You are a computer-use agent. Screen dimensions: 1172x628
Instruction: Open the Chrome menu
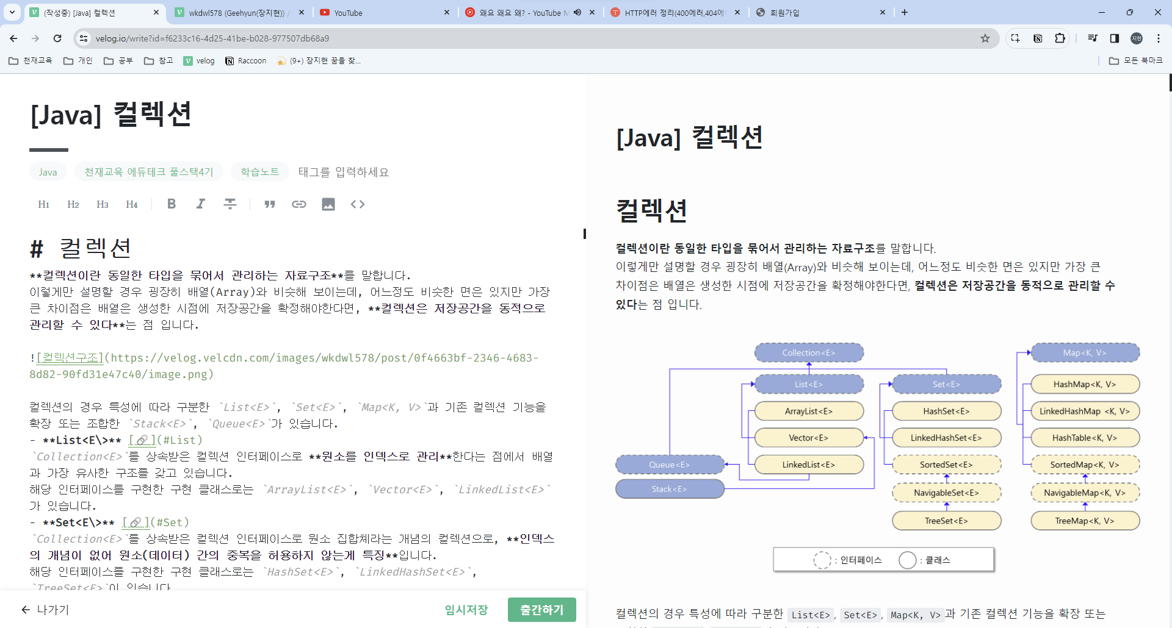[x=1159, y=38]
